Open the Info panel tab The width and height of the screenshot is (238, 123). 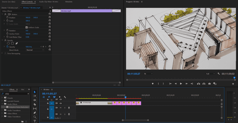click(2, 90)
